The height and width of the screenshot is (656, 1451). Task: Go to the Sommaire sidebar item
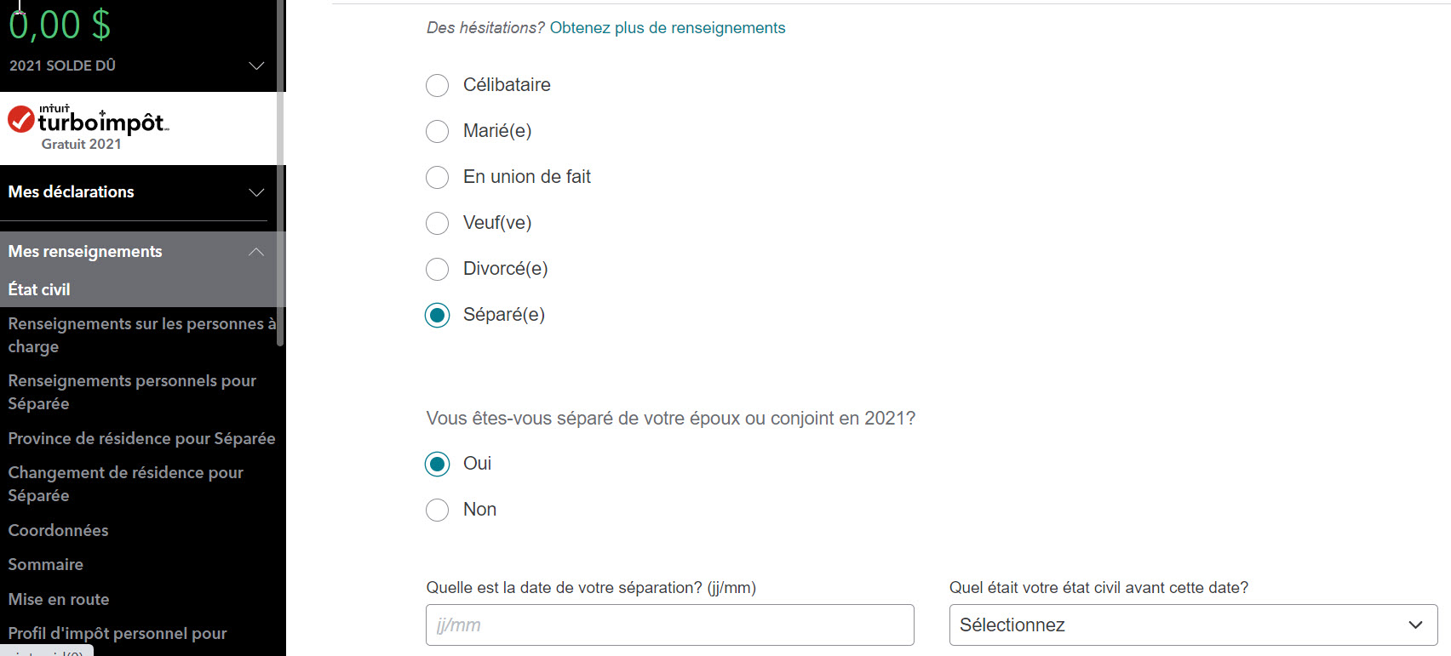coord(46,564)
